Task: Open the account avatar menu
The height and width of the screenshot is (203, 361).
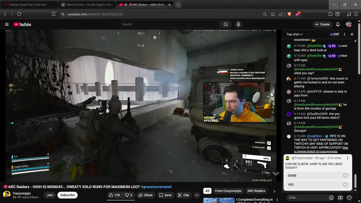Action: click(349, 25)
